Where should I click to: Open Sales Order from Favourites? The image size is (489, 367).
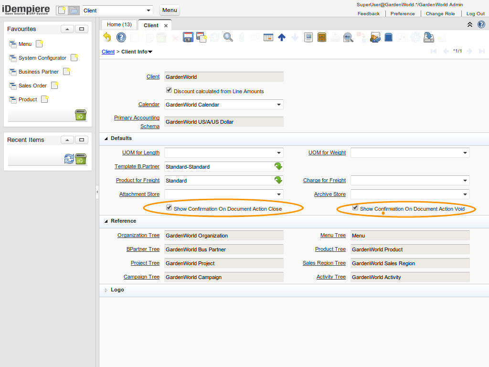pyautogui.click(x=32, y=86)
